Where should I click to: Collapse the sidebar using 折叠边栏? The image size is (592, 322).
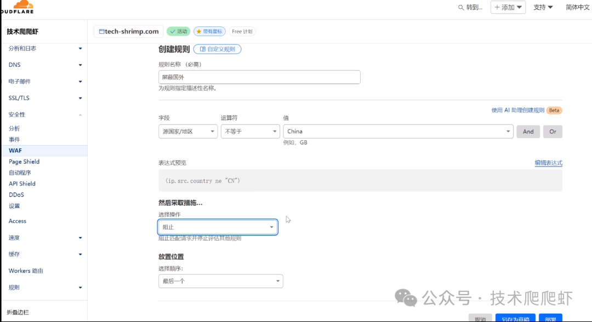[x=18, y=312]
